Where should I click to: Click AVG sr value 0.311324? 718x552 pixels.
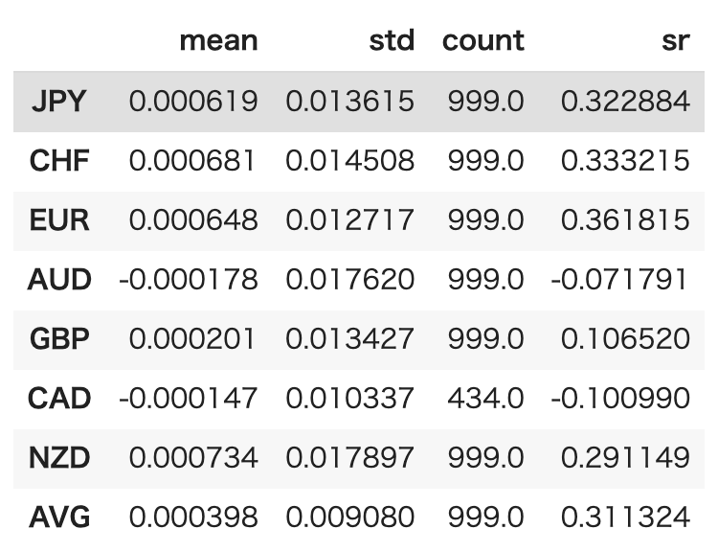pos(625,517)
